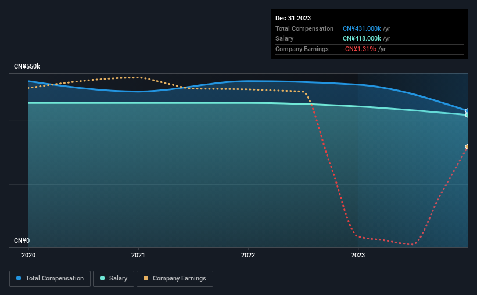The image size is (477, 295).
Task: Click the CN¥431.000k total compensation value
Action: (362, 28)
